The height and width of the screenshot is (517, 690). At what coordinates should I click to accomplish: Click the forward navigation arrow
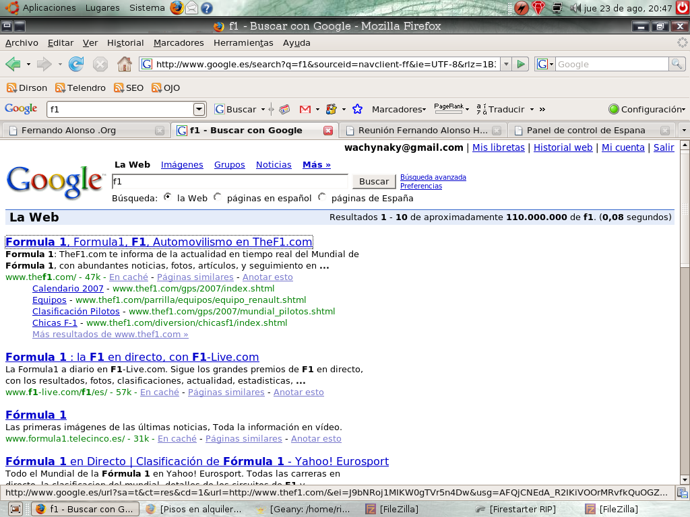pyautogui.click(x=44, y=64)
